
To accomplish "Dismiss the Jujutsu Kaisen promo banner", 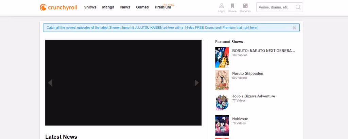I will click(x=294, y=28).
